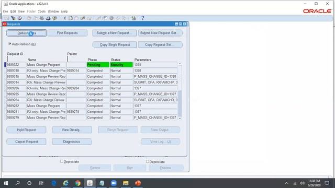Click the Next Step toolbar icon
Viewport: 335px width, 188px height.
point(36,18)
